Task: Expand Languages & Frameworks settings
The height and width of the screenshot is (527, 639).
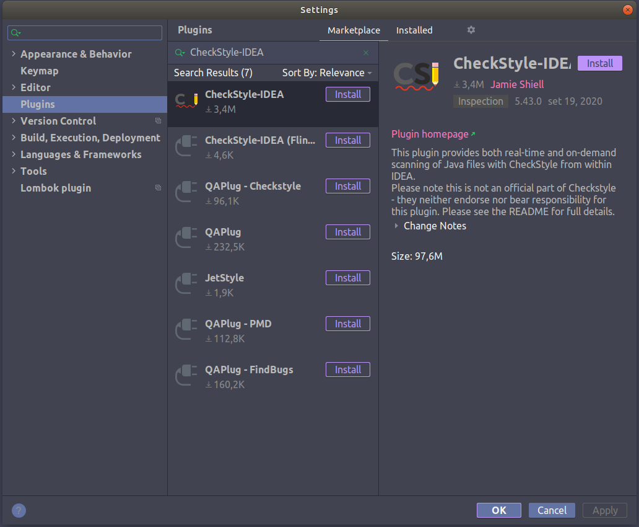Action: pyautogui.click(x=14, y=154)
